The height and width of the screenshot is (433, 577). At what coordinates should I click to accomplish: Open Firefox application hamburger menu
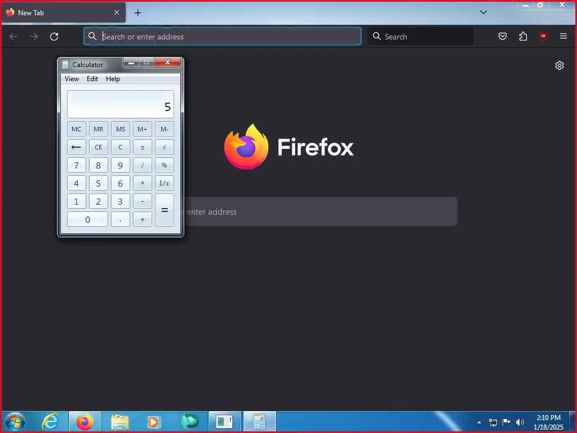[x=563, y=36]
